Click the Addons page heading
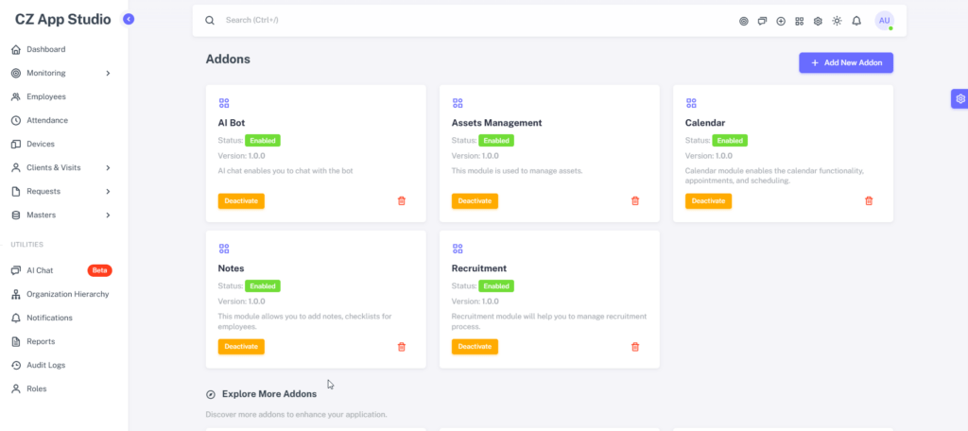The height and width of the screenshot is (431, 968). pyautogui.click(x=228, y=60)
